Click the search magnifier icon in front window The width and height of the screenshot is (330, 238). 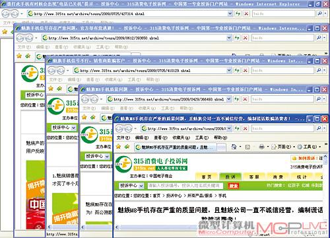tap(319, 128)
